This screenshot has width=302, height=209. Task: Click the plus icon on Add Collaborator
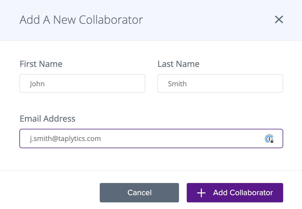201,193
